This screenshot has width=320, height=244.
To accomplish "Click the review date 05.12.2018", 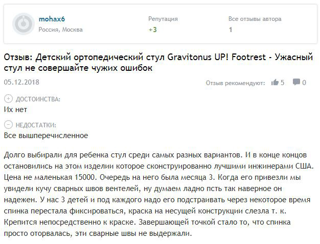I will tap(21, 82).
